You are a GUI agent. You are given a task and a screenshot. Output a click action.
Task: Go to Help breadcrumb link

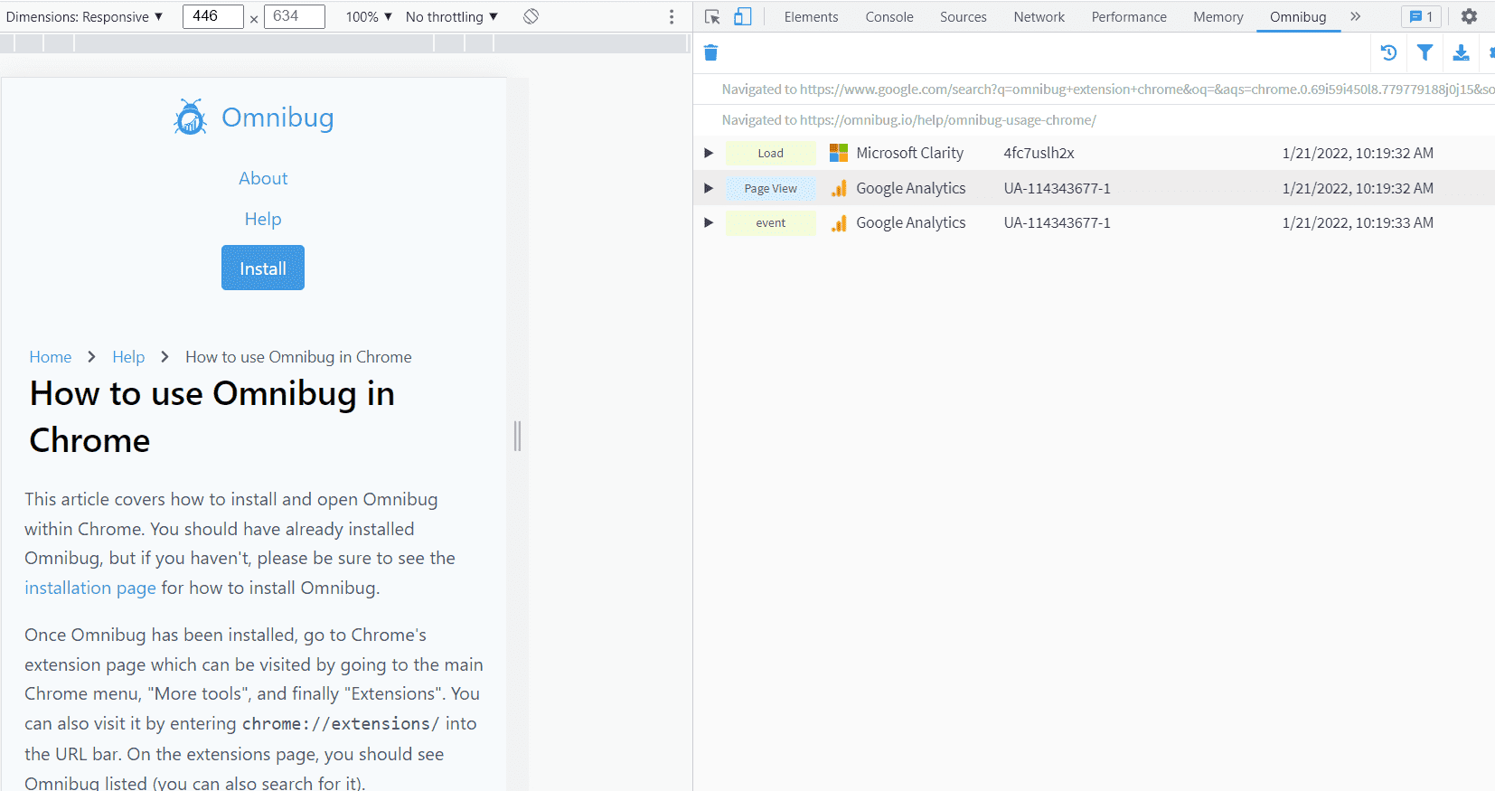128,357
